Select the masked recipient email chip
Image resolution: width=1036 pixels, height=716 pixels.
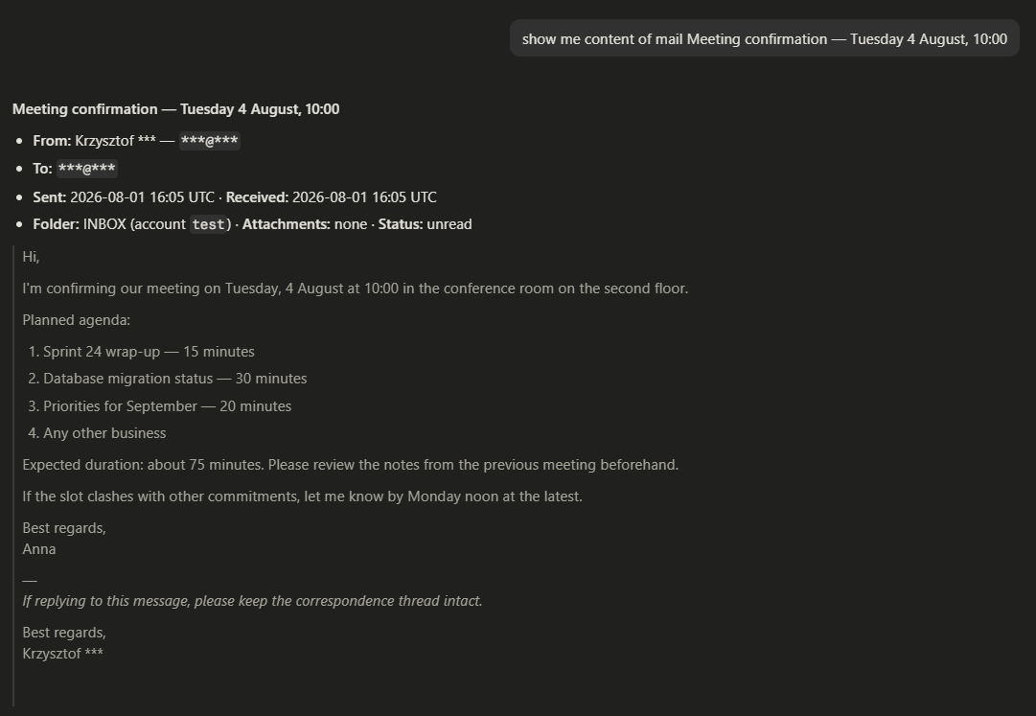tap(86, 169)
